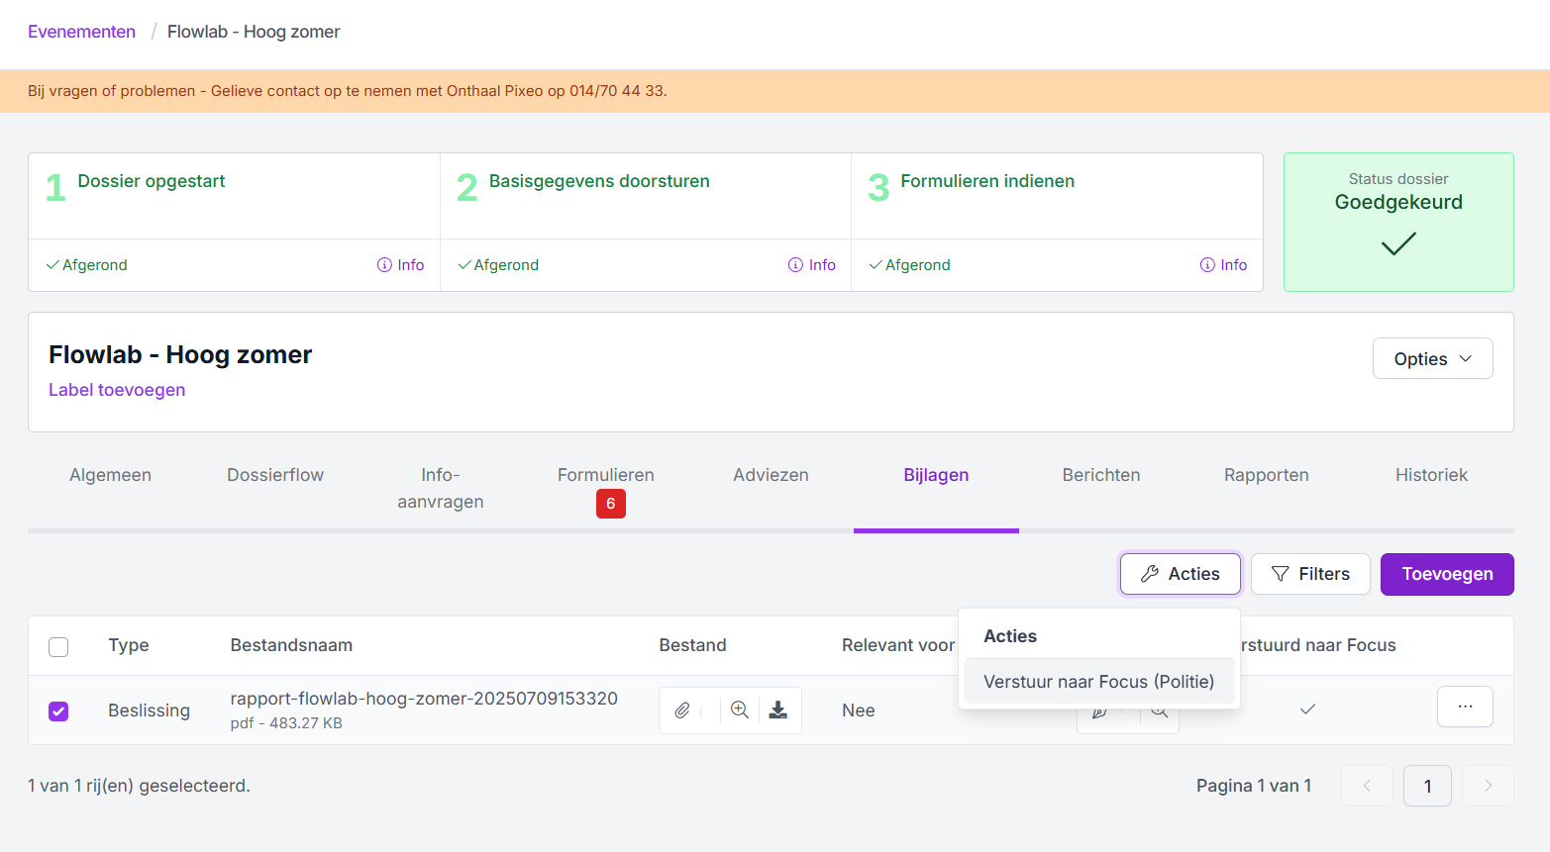Tick the select-all checkbox in table header
Viewport: 1550px width, 852px height.
click(x=58, y=647)
